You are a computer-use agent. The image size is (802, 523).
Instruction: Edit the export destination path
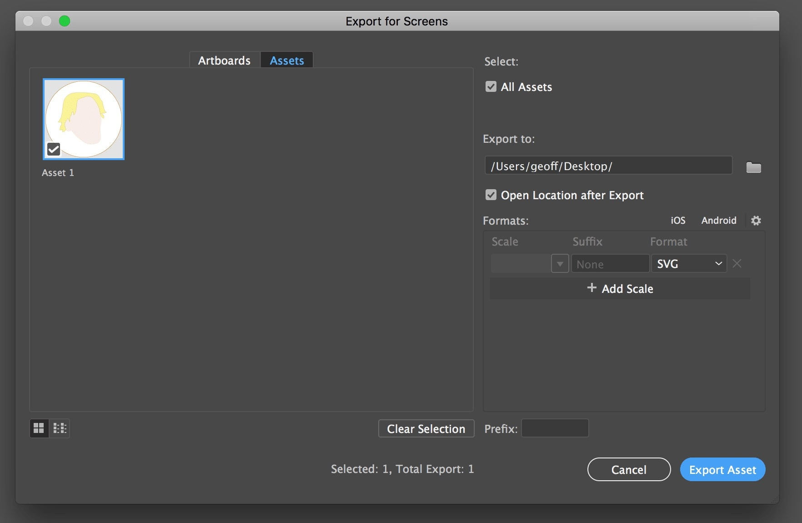point(608,166)
